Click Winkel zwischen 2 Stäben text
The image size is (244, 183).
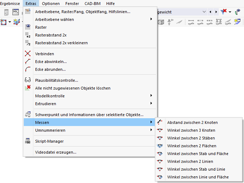[191, 138]
